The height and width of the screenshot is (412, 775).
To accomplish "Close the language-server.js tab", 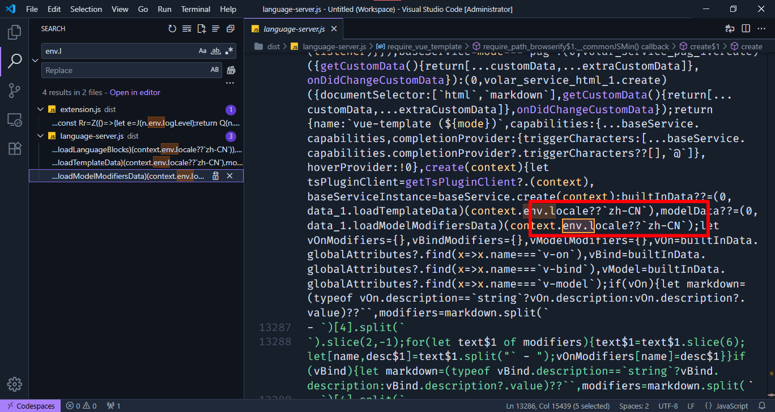I will (x=334, y=29).
